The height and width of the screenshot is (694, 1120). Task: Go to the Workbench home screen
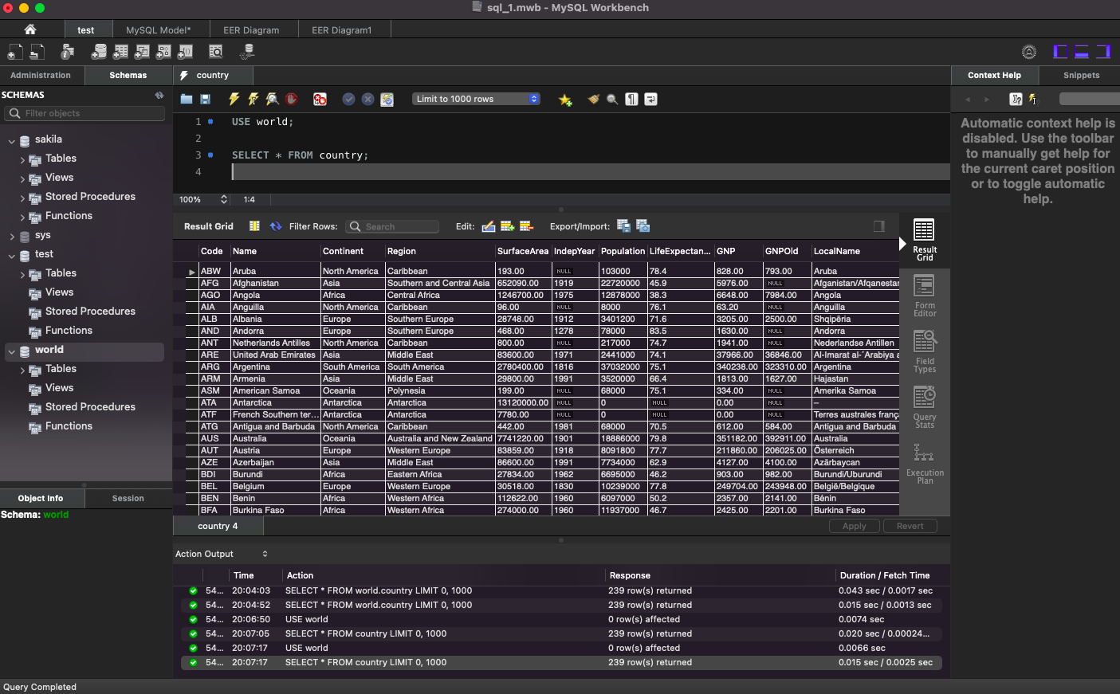(x=30, y=29)
